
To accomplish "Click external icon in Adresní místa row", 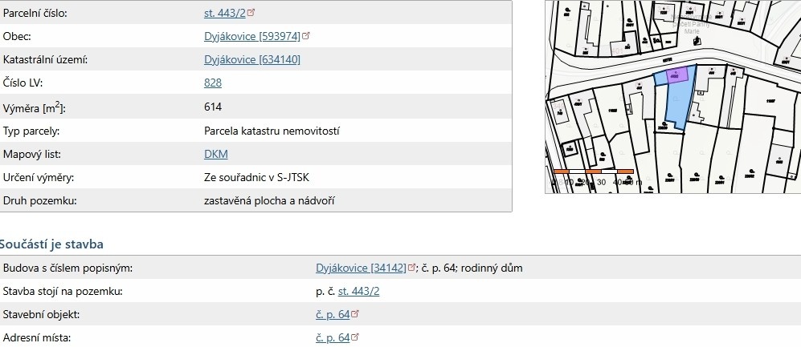I will point(355,337).
